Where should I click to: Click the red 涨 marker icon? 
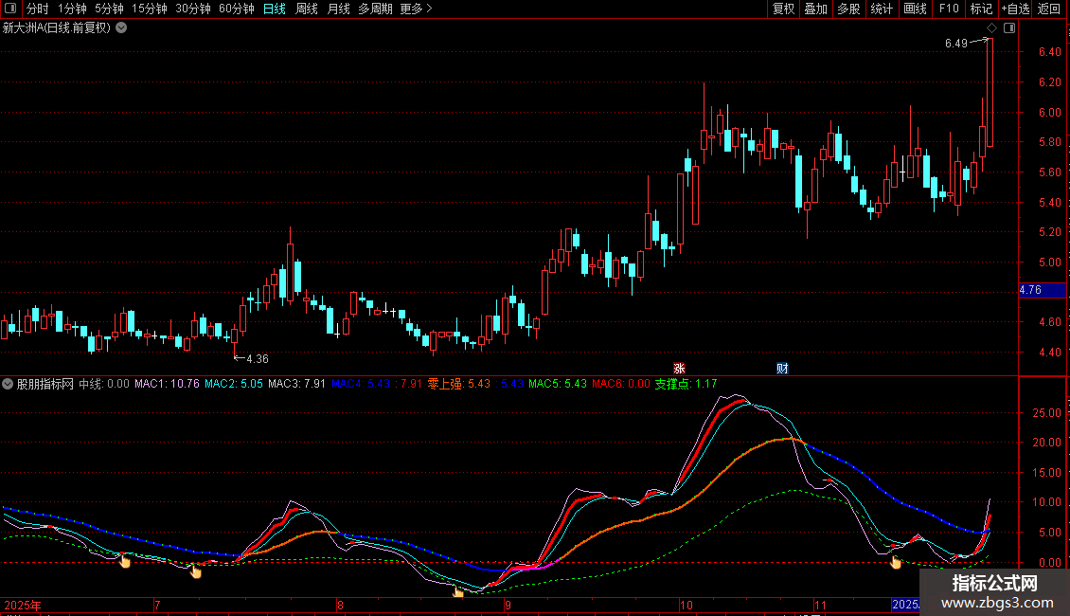(x=679, y=368)
